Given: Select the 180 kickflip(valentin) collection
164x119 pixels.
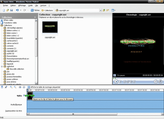Looking at the screenshot, I should 15,28.
